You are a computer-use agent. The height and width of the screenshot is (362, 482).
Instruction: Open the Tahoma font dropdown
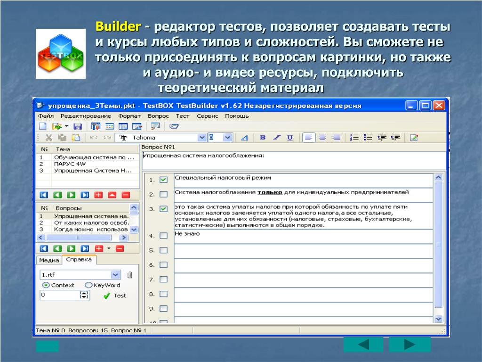tap(201, 138)
